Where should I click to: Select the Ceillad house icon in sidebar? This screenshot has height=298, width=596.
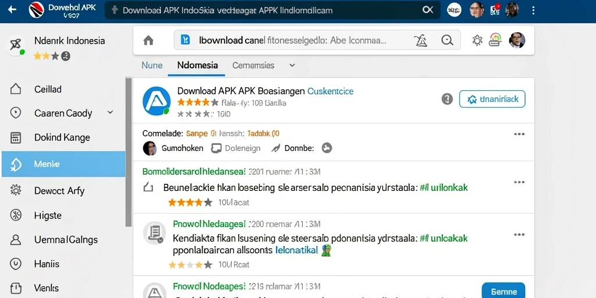click(x=15, y=89)
